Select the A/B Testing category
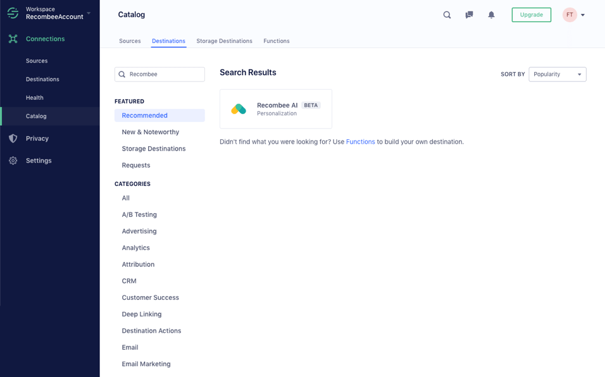The height and width of the screenshot is (377, 605). tap(139, 214)
